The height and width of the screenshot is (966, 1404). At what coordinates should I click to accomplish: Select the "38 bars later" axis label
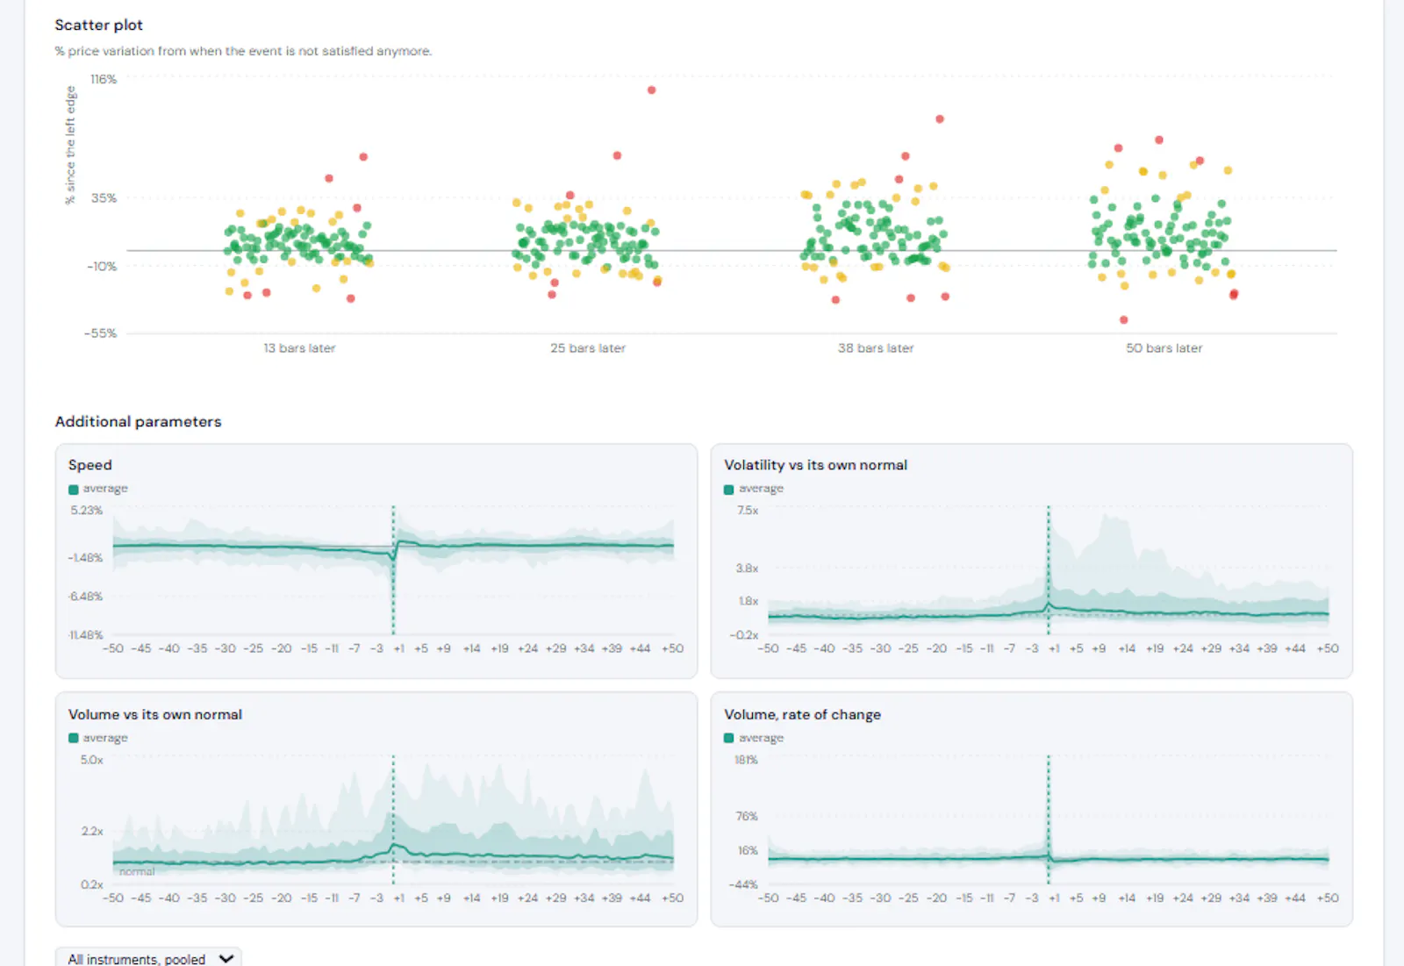click(x=876, y=348)
